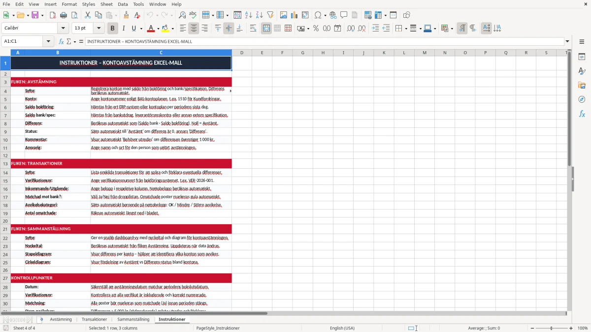
Task: Copy selection to clipboard
Action: pos(98,15)
